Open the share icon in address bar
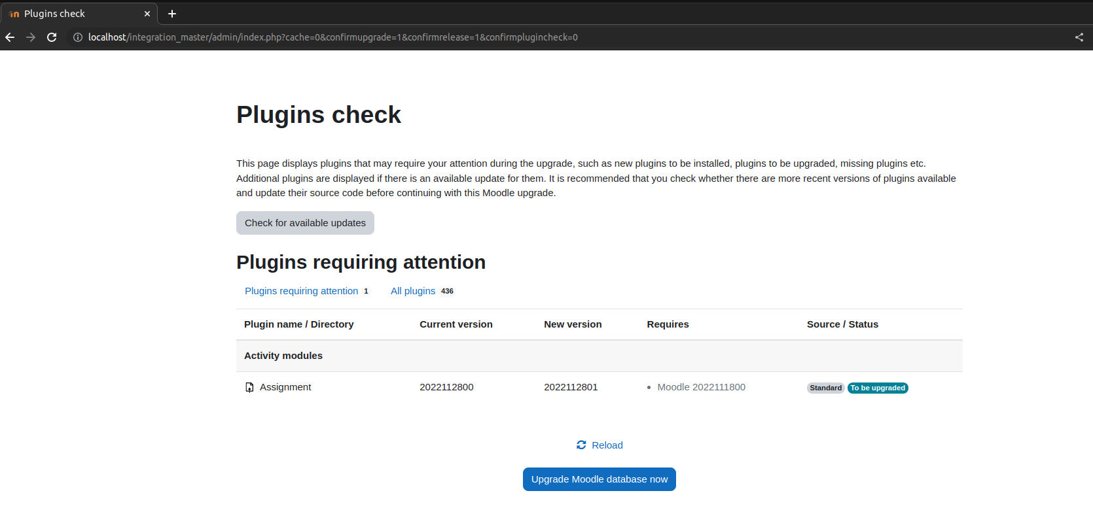Viewport: 1093px width, 527px height. click(1079, 37)
